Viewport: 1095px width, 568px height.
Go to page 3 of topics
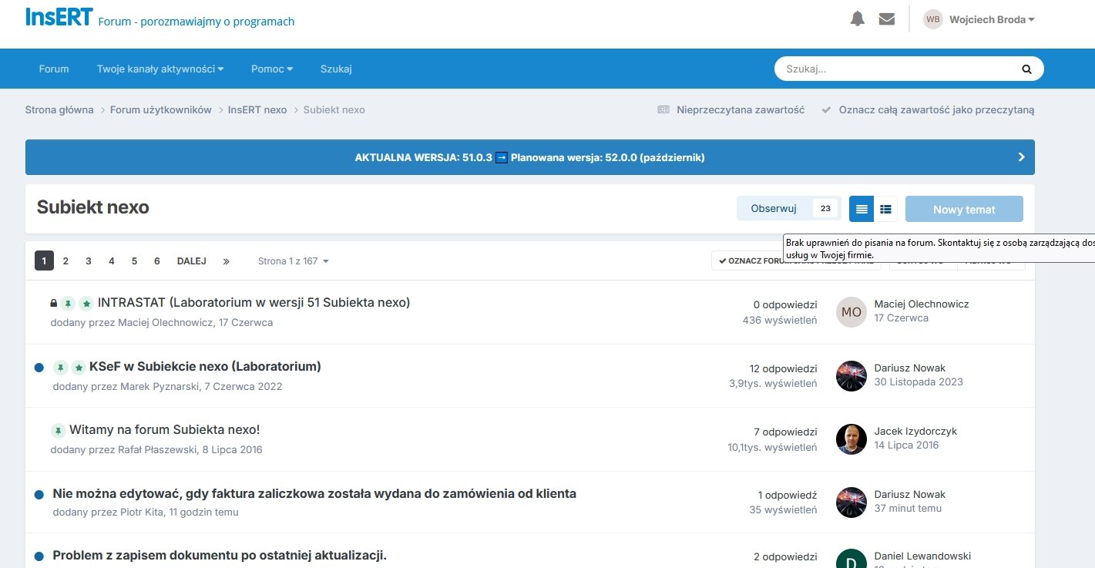point(89,261)
